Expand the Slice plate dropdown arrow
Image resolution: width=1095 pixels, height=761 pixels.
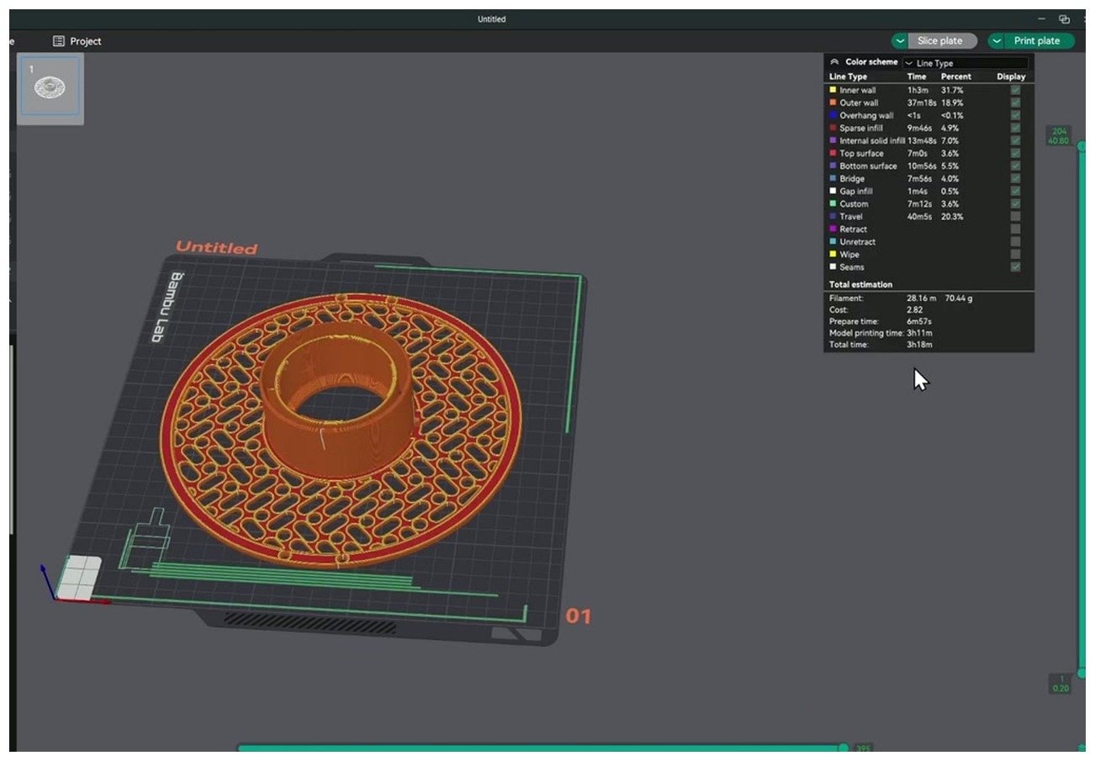(x=900, y=40)
